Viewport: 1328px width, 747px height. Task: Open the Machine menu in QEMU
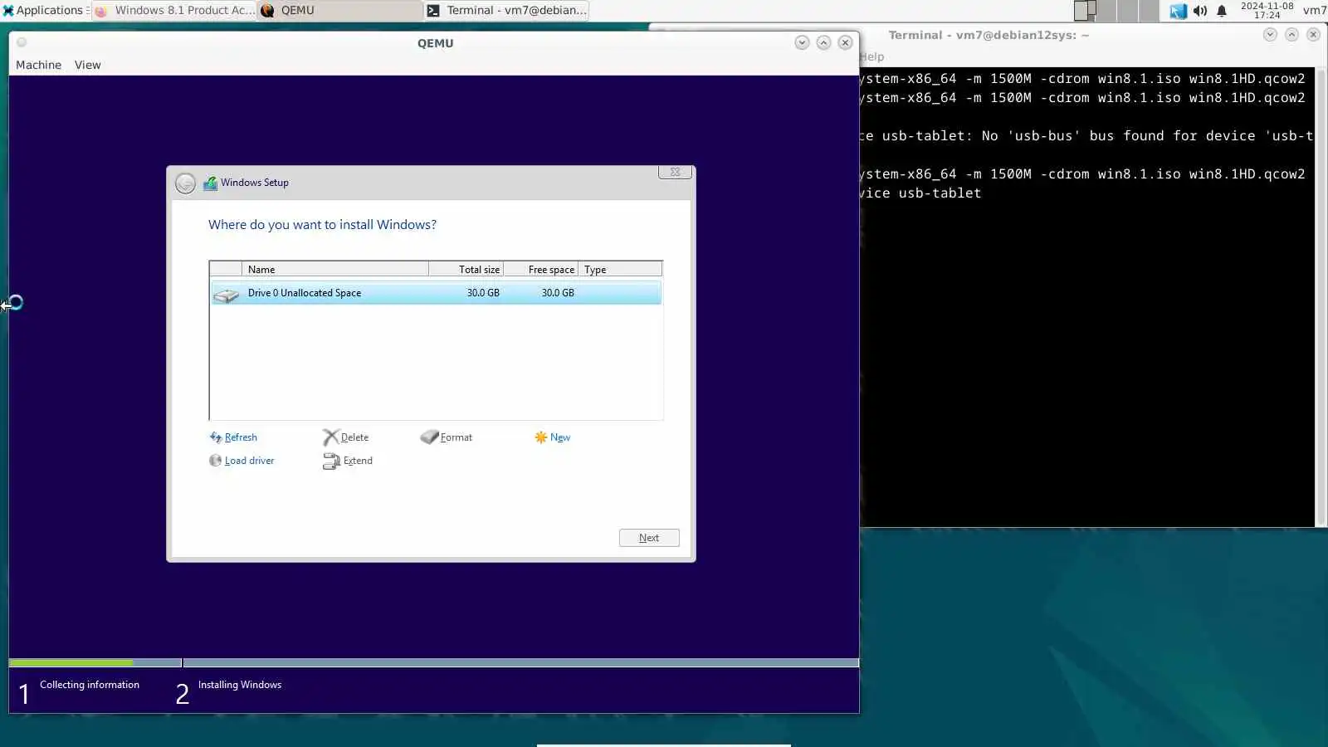(x=38, y=65)
